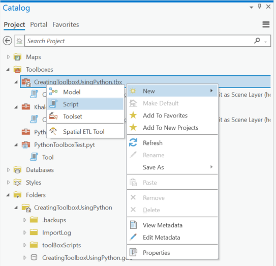The width and height of the screenshot is (276, 266).
Task: Switch to the Portal tab
Action: 39,24
